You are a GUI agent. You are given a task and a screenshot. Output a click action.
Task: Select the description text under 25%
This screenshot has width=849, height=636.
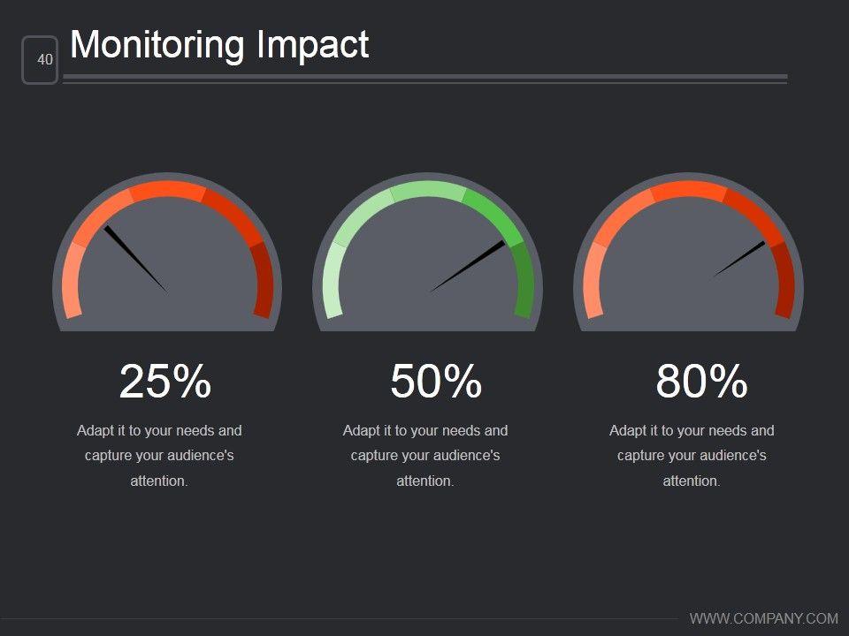(x=159, y=456)
